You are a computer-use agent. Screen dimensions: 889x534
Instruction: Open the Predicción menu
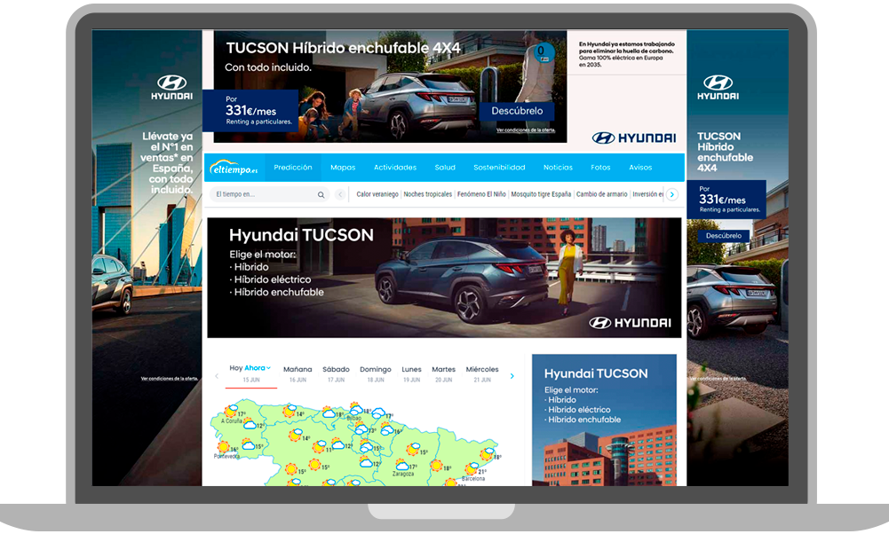[x=292, y=168]
